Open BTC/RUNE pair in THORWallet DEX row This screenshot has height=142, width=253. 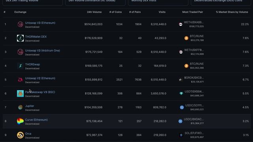[197, 36]
